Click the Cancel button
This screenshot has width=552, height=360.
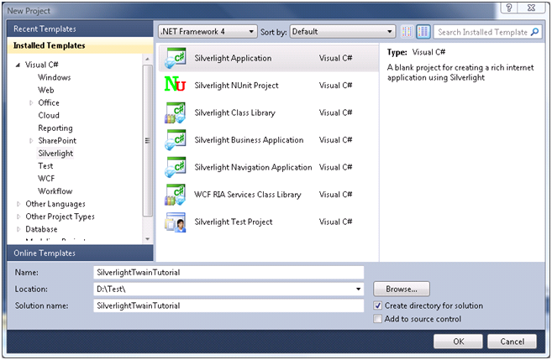click(512, 342)
